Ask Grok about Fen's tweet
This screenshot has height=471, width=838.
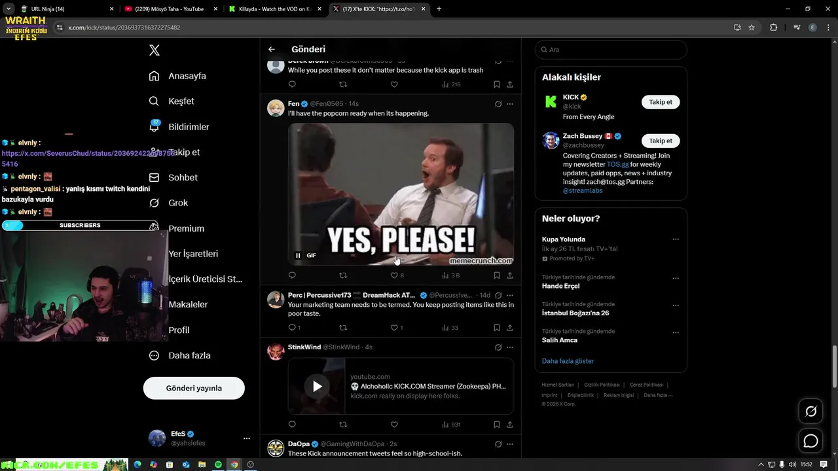498,104
